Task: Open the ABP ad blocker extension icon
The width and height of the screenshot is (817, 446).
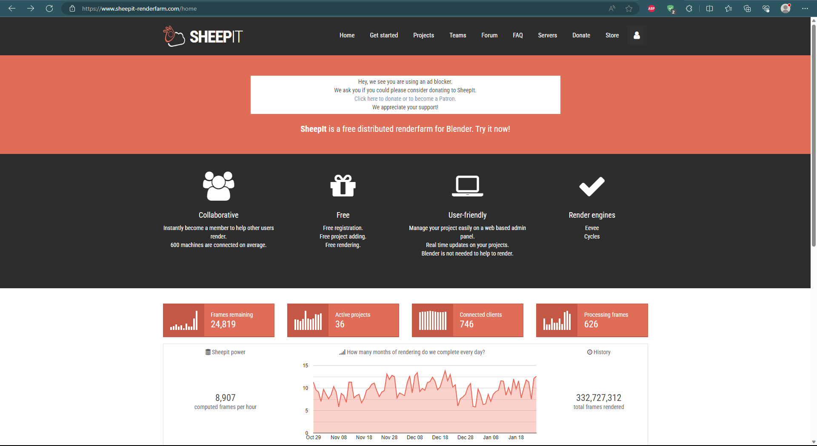Action: pyautogui.click(x=651, y=9)
